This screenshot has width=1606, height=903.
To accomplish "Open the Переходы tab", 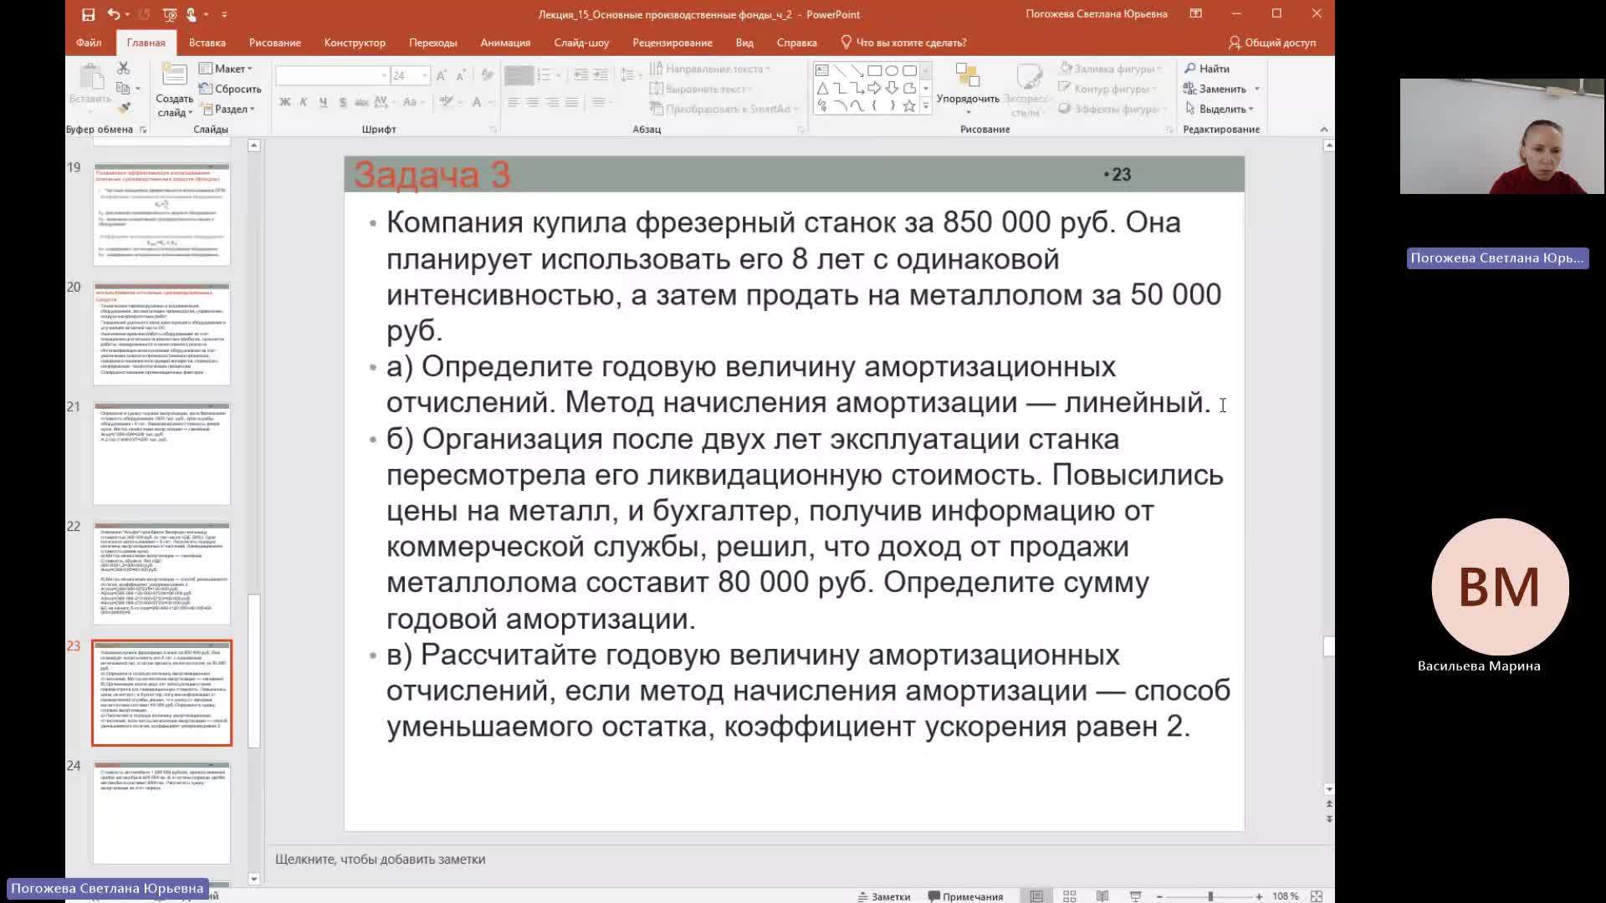I will 432,43.
